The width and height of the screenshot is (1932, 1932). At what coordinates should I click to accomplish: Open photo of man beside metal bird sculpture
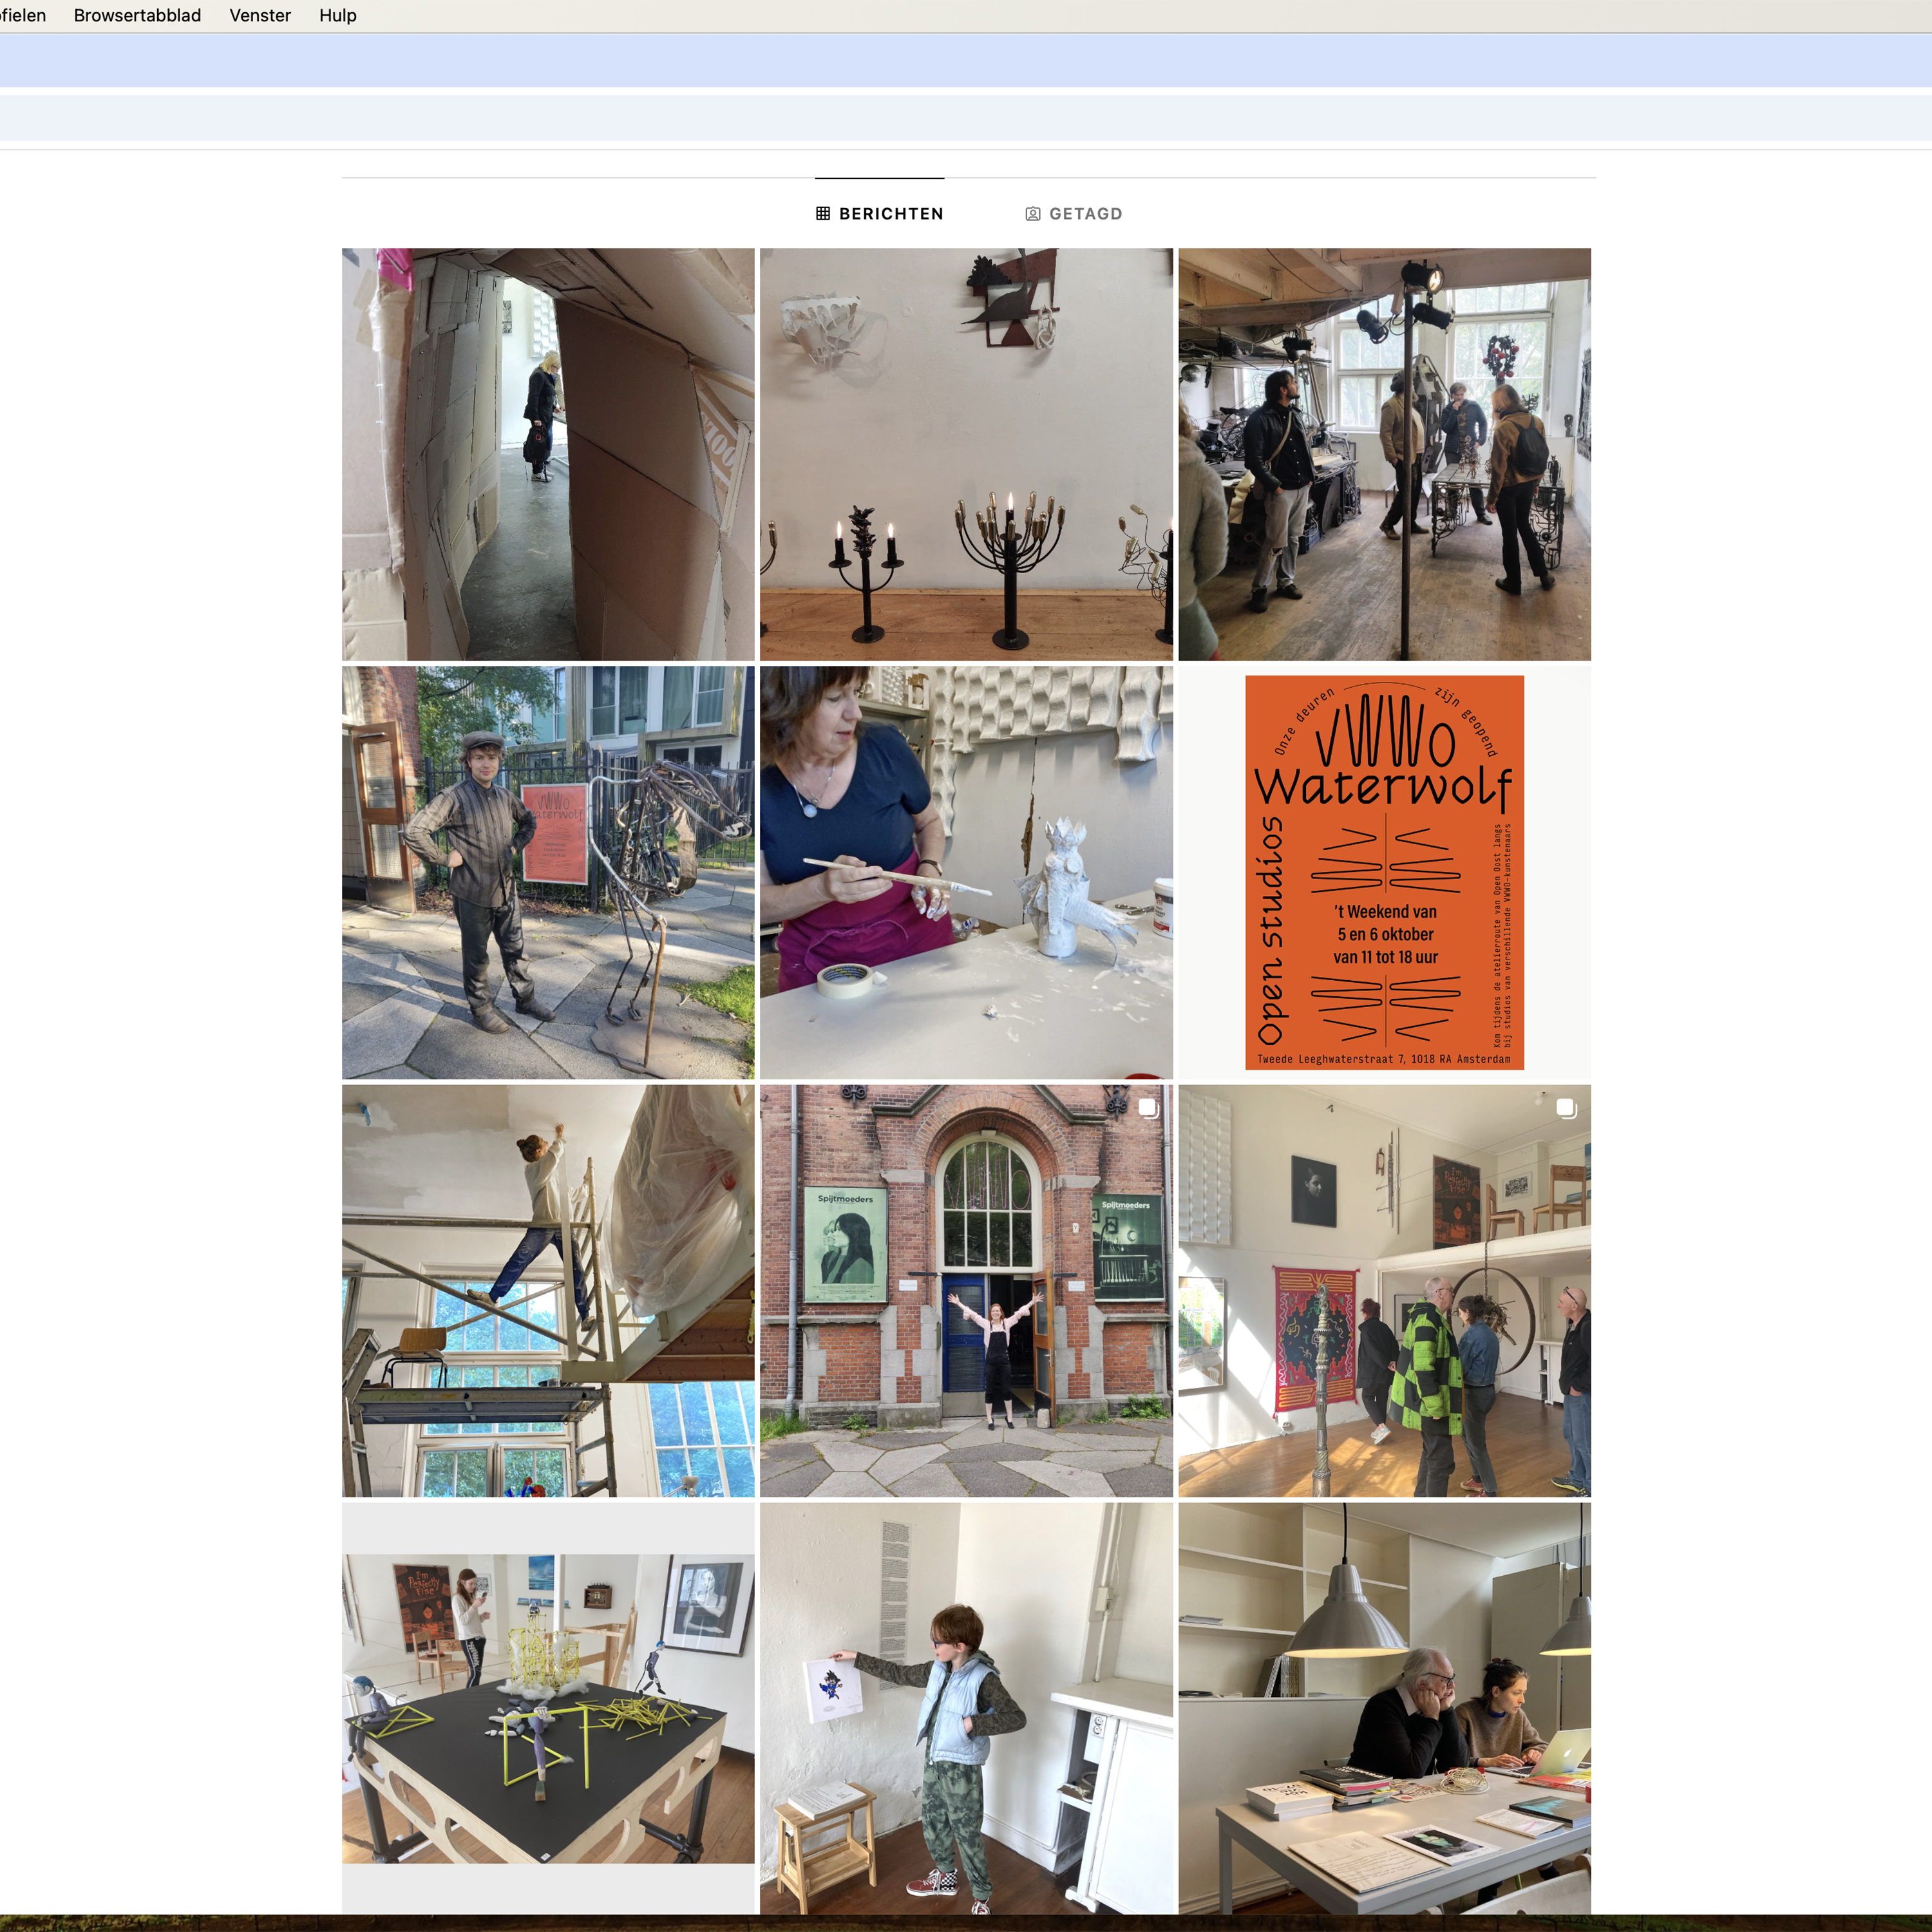pos(548,872)
